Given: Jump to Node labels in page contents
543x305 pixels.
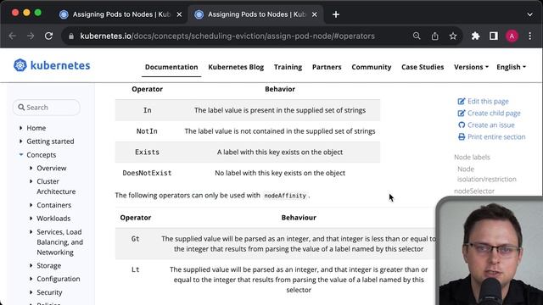Looking at the screenshot, I should click(x=472, y=157).
